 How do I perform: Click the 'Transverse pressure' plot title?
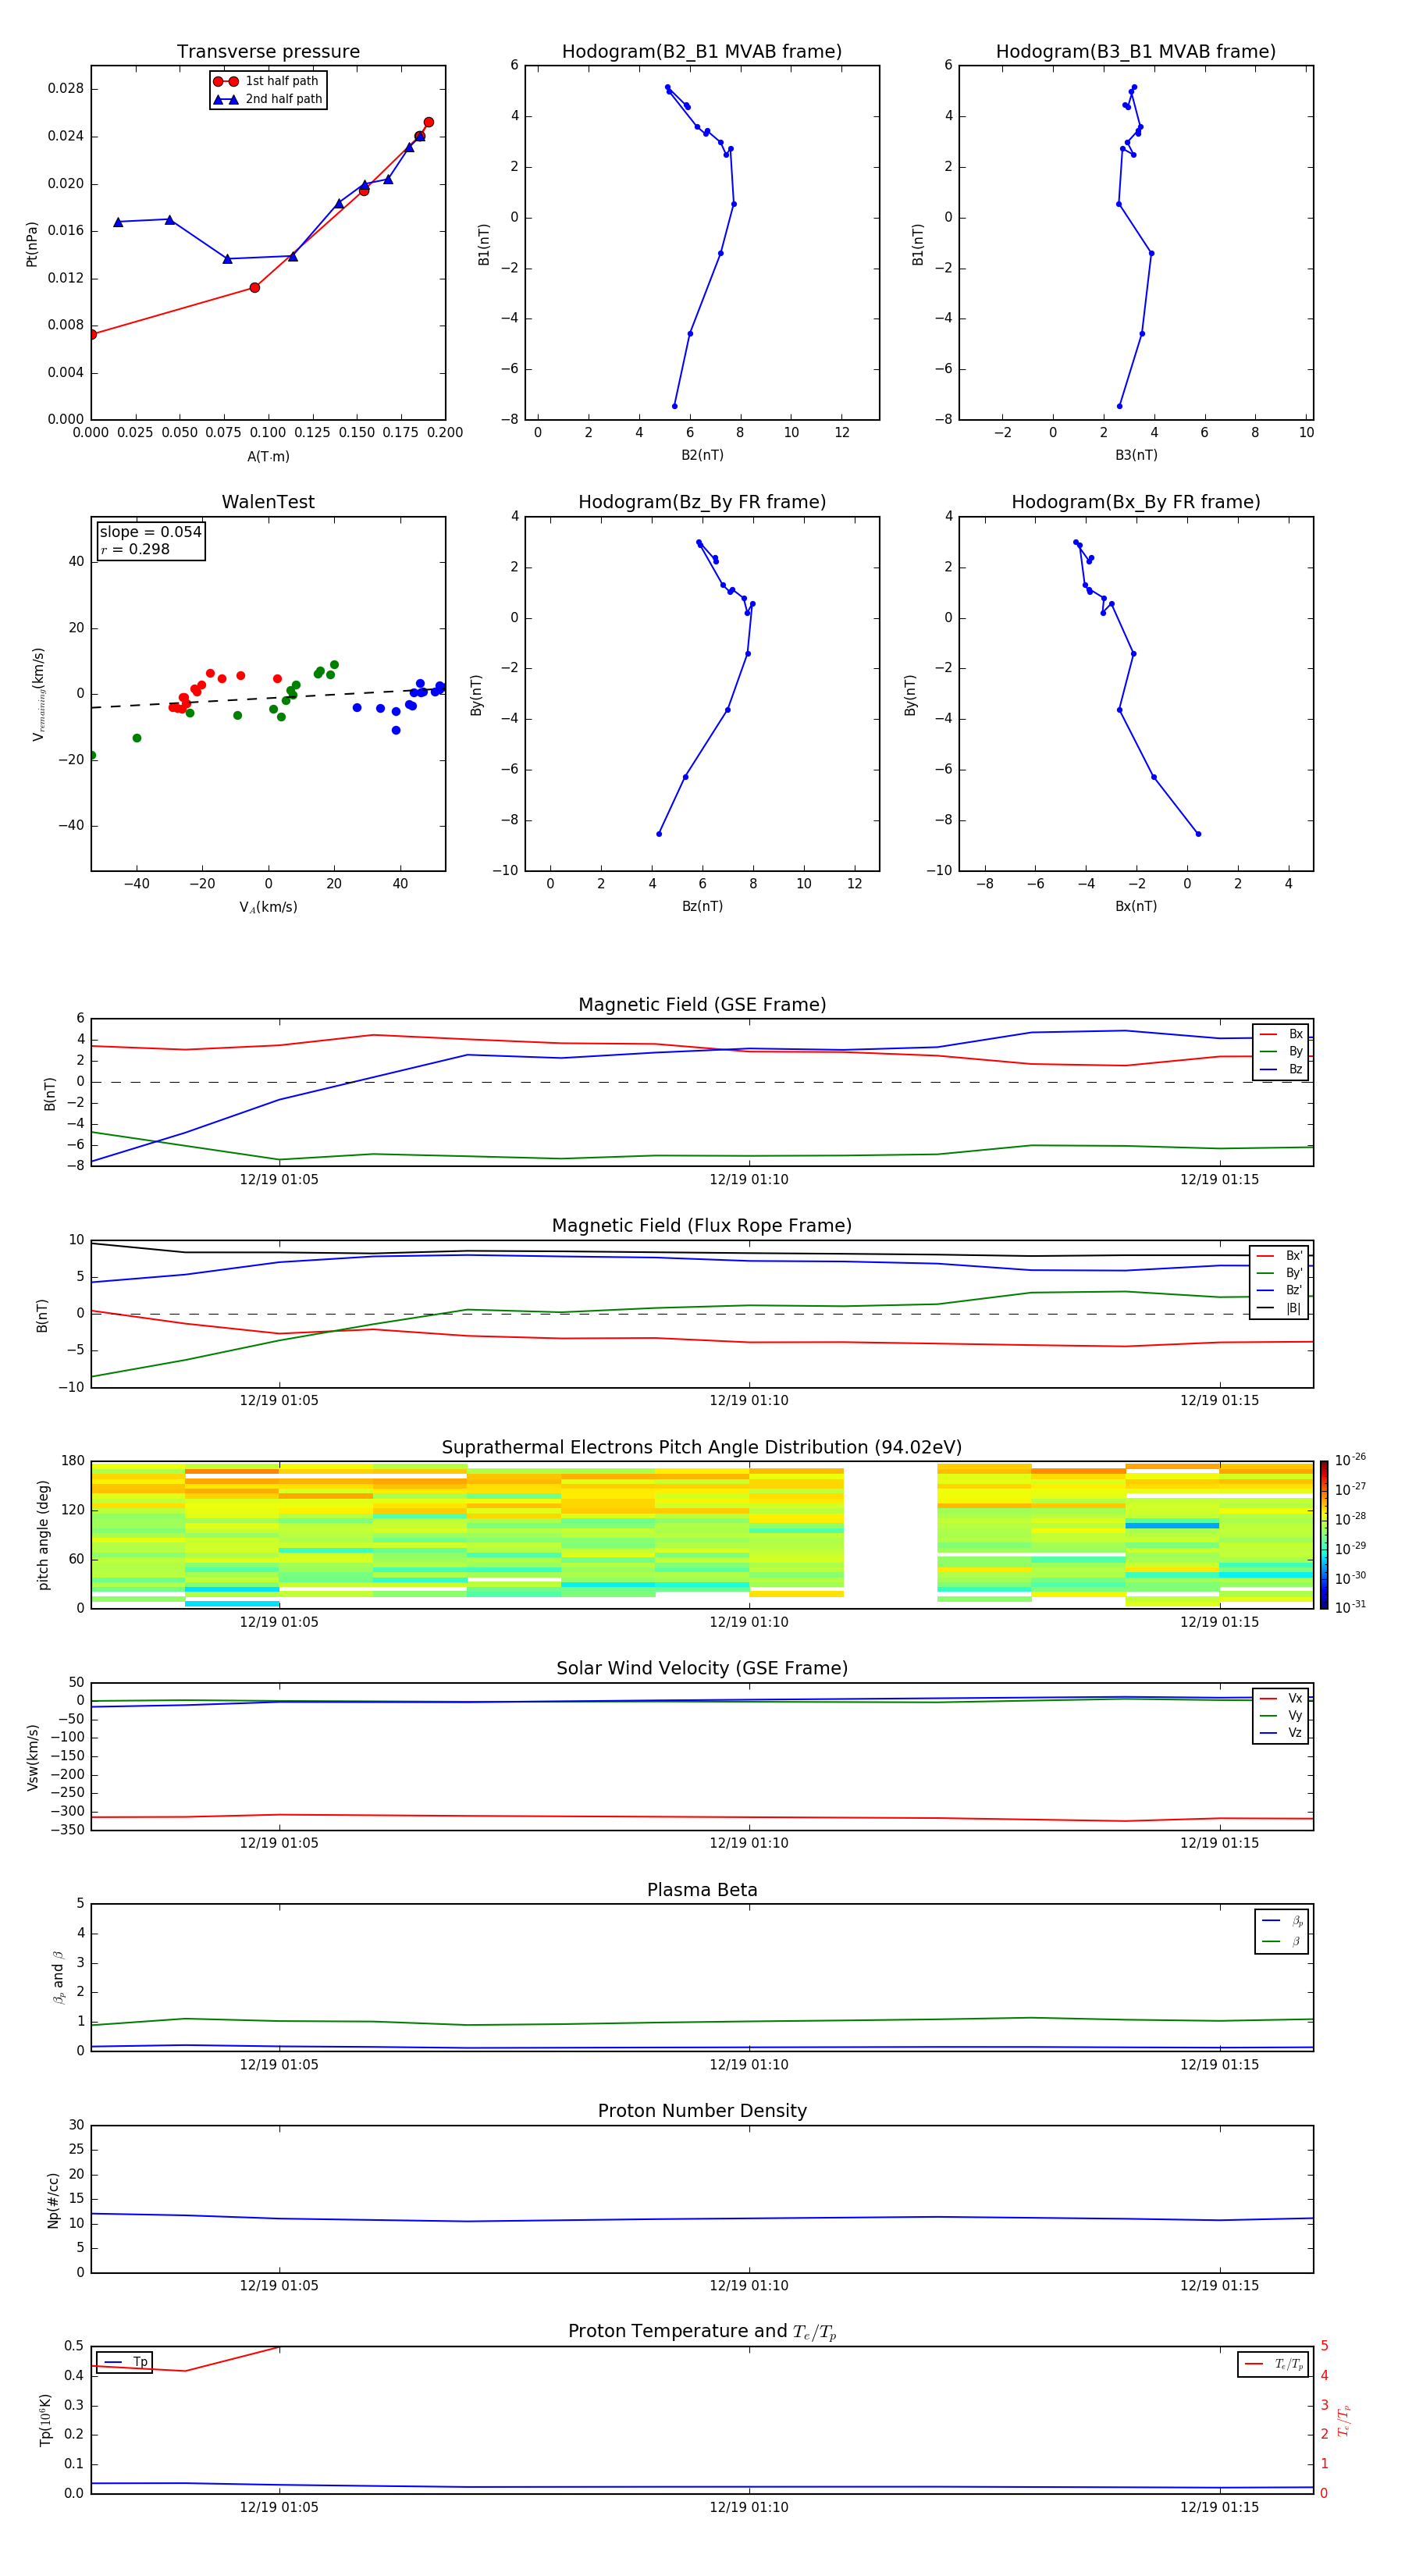click(x=268, y=52)
